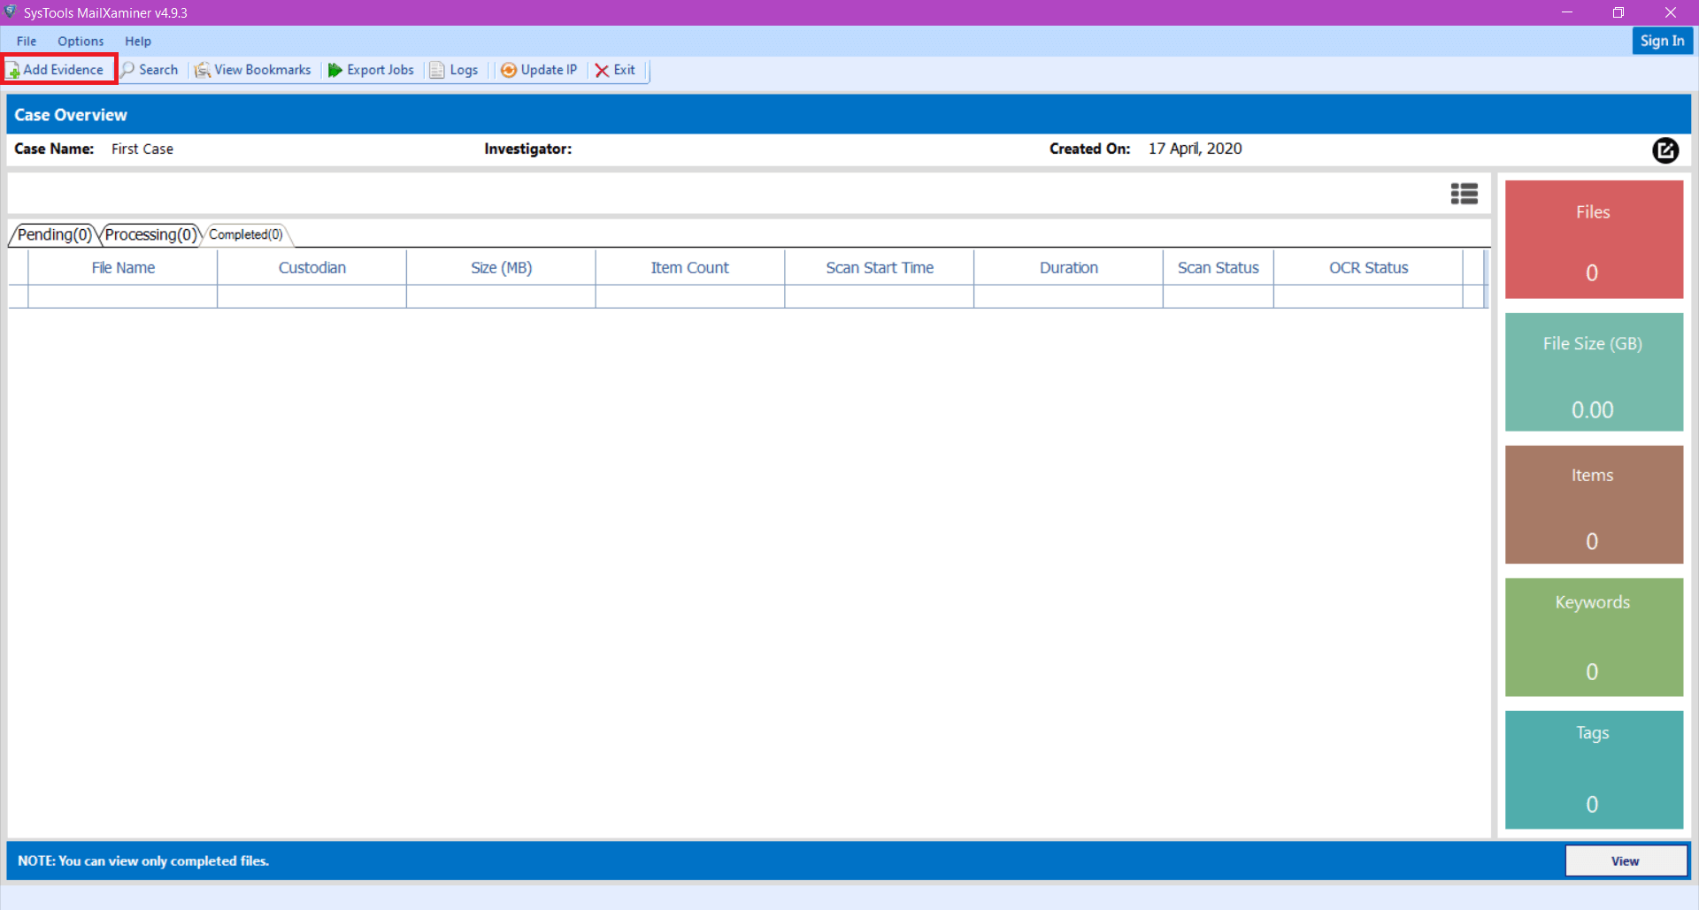Click the edit case details icon

(x=1664, y=150)
